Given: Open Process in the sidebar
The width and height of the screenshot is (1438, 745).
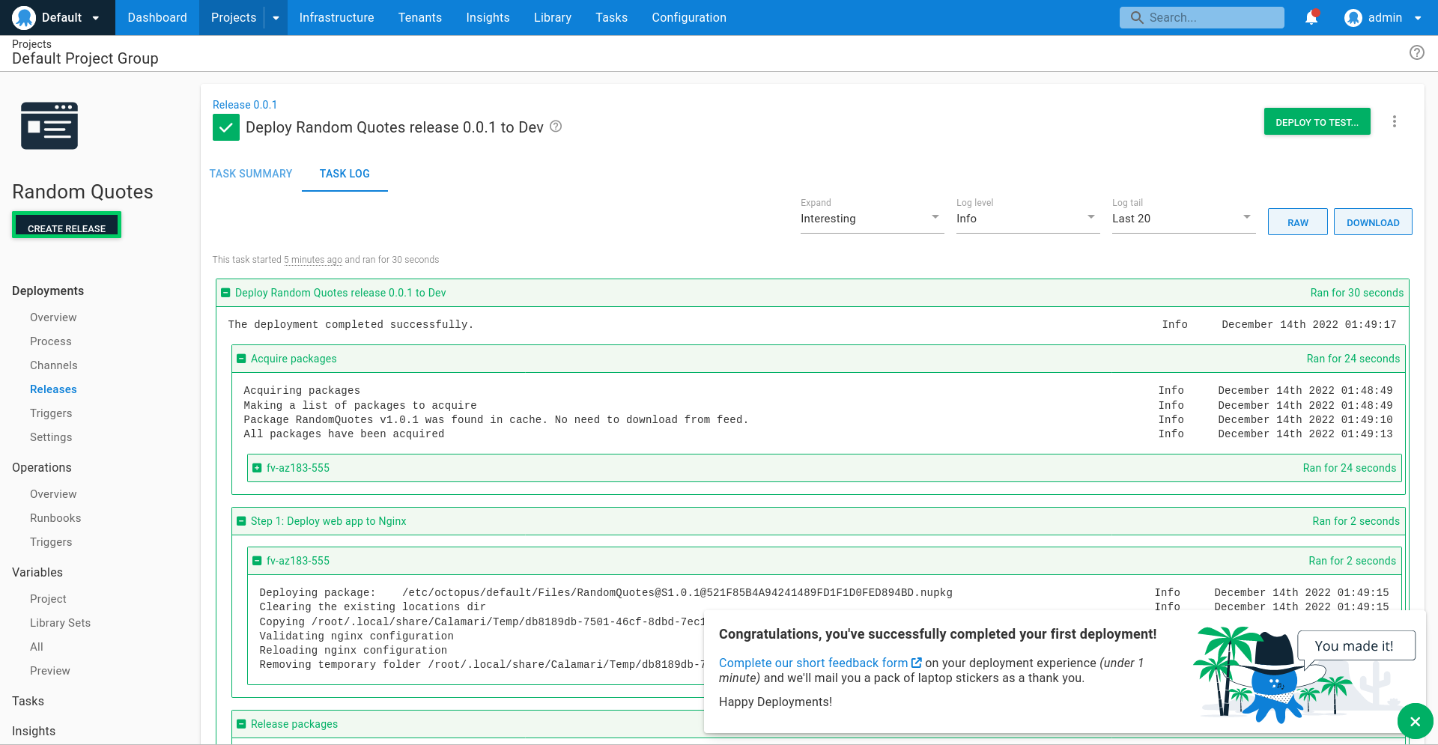Looking at the screenshot, I should pos(51,341).
